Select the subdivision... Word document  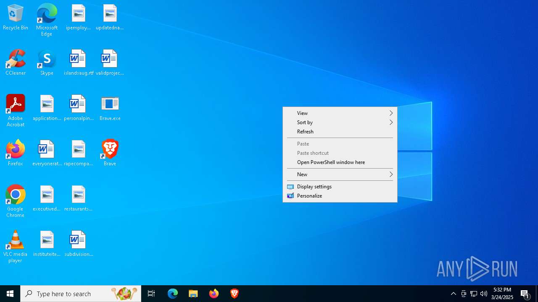click(78, 244)
